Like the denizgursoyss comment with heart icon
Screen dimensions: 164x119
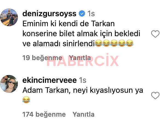coord(155,34)
